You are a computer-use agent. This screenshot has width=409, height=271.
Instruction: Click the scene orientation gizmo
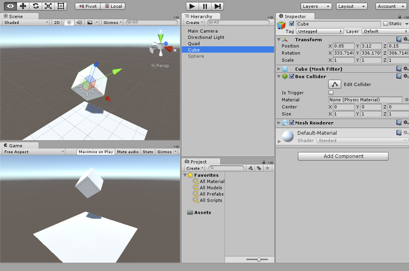161,46
